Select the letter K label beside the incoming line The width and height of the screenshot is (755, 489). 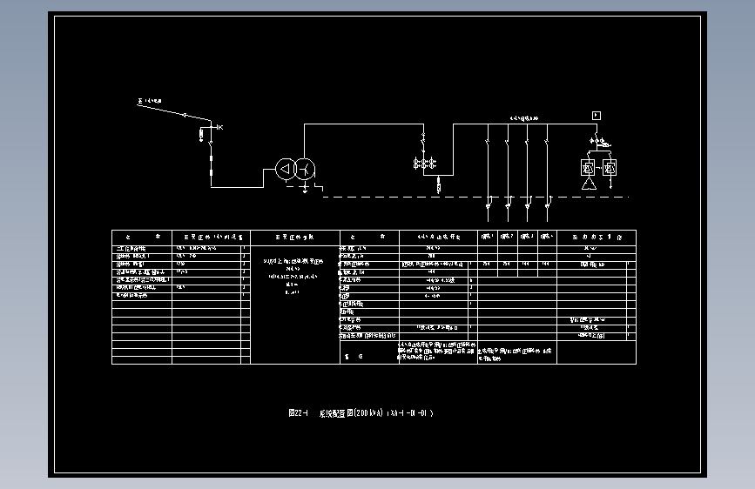click(220, 127)
